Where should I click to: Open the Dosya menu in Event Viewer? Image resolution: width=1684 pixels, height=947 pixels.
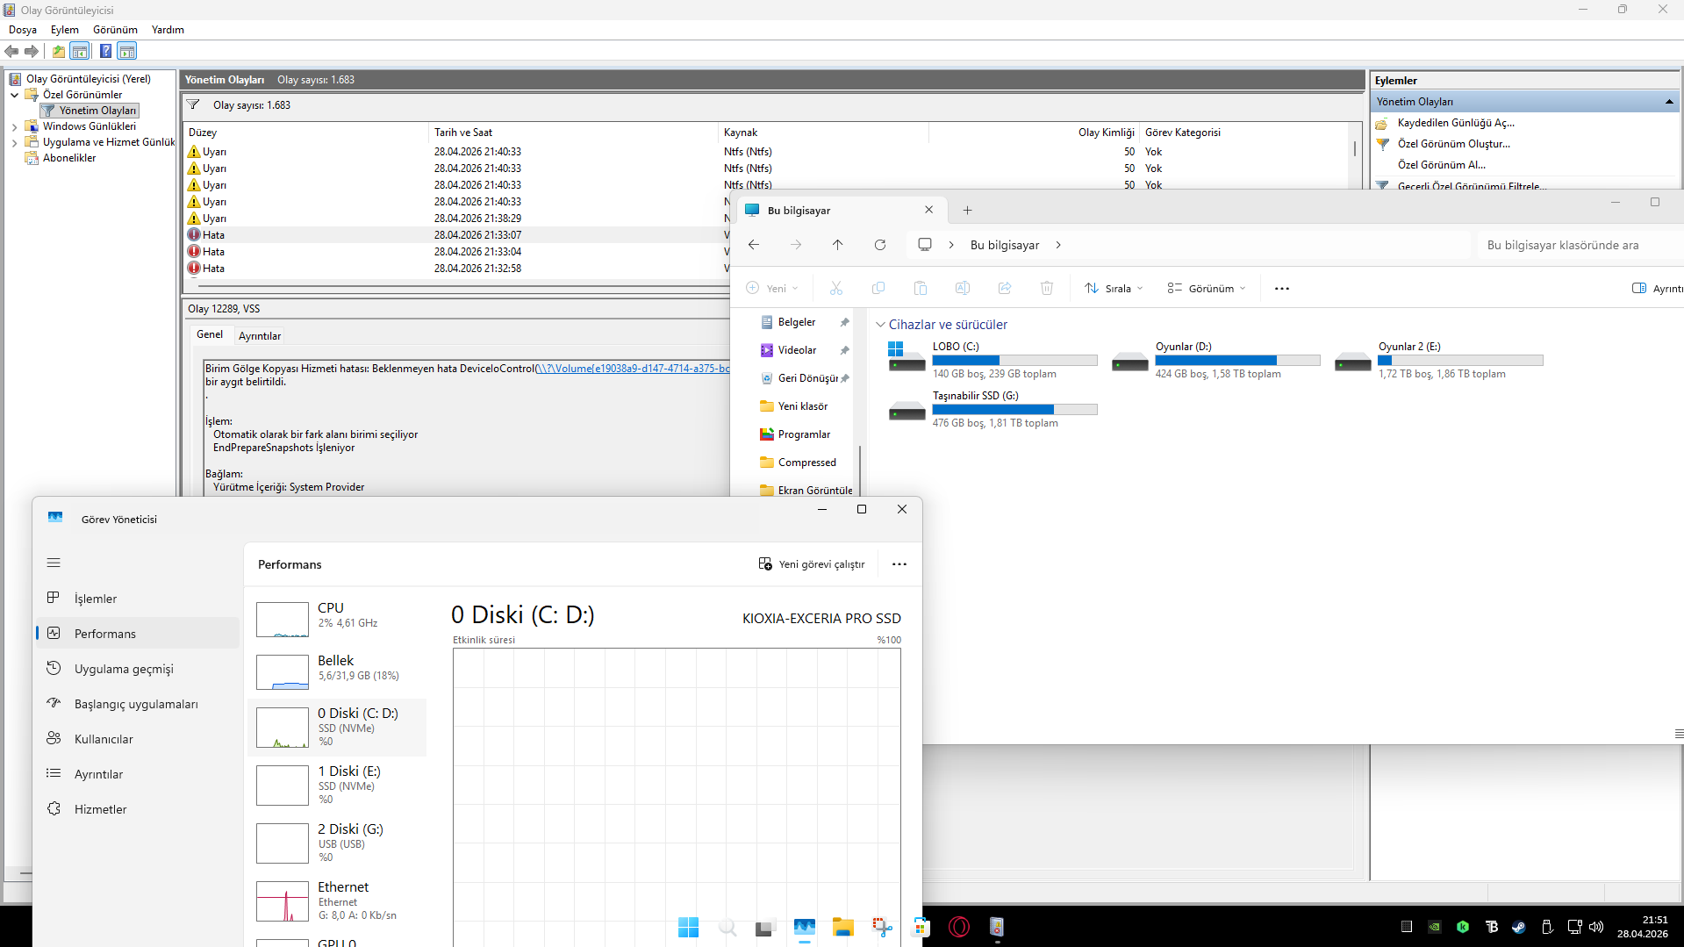coord(23,30)
